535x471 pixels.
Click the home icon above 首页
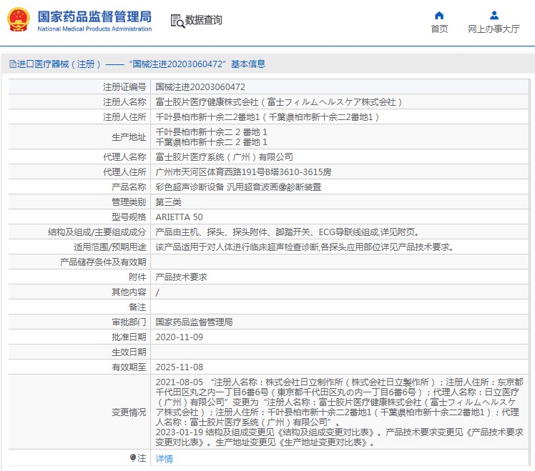coord(439,15)
